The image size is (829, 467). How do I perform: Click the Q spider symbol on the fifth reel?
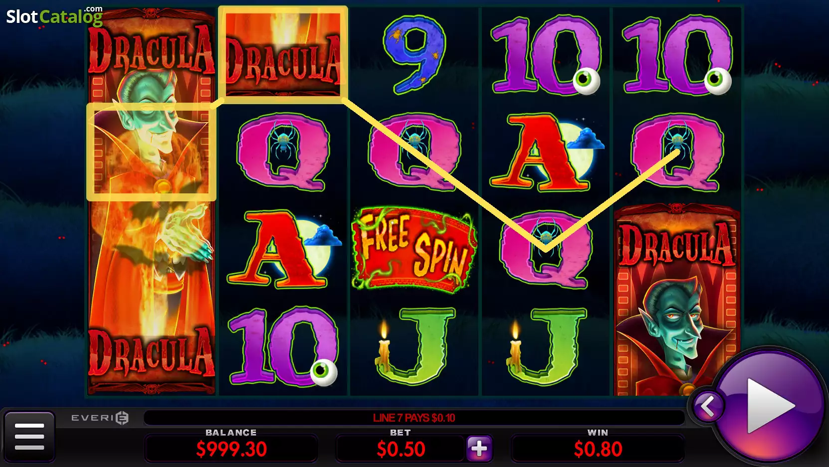click(677, 152)
